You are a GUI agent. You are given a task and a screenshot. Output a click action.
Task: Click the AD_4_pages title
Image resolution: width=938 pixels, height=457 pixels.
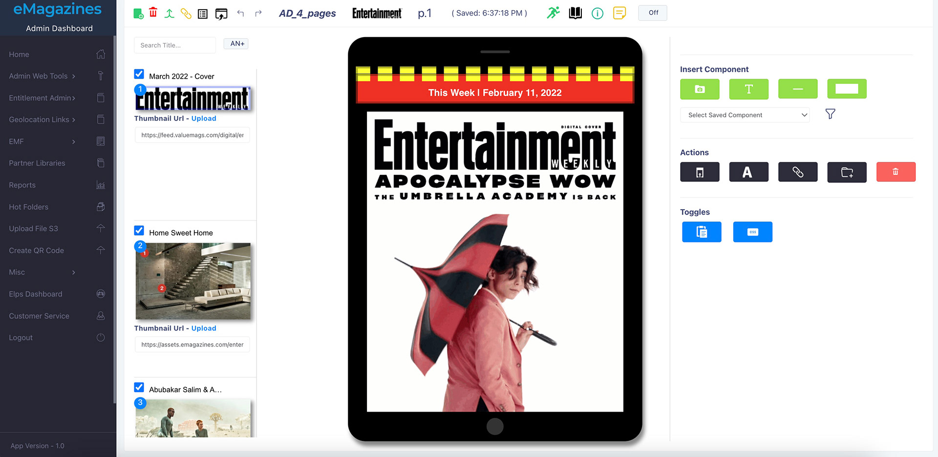click(307, 13)
